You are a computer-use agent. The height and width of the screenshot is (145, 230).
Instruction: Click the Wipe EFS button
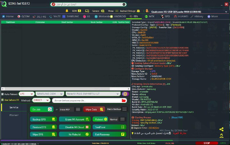click(x=43, y=134)
